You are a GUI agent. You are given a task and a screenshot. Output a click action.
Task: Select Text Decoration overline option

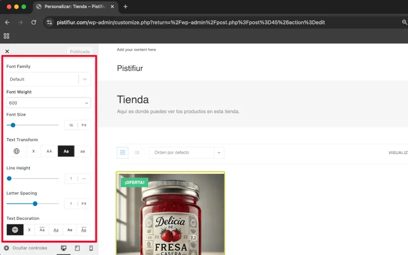(x=42, y=230)
